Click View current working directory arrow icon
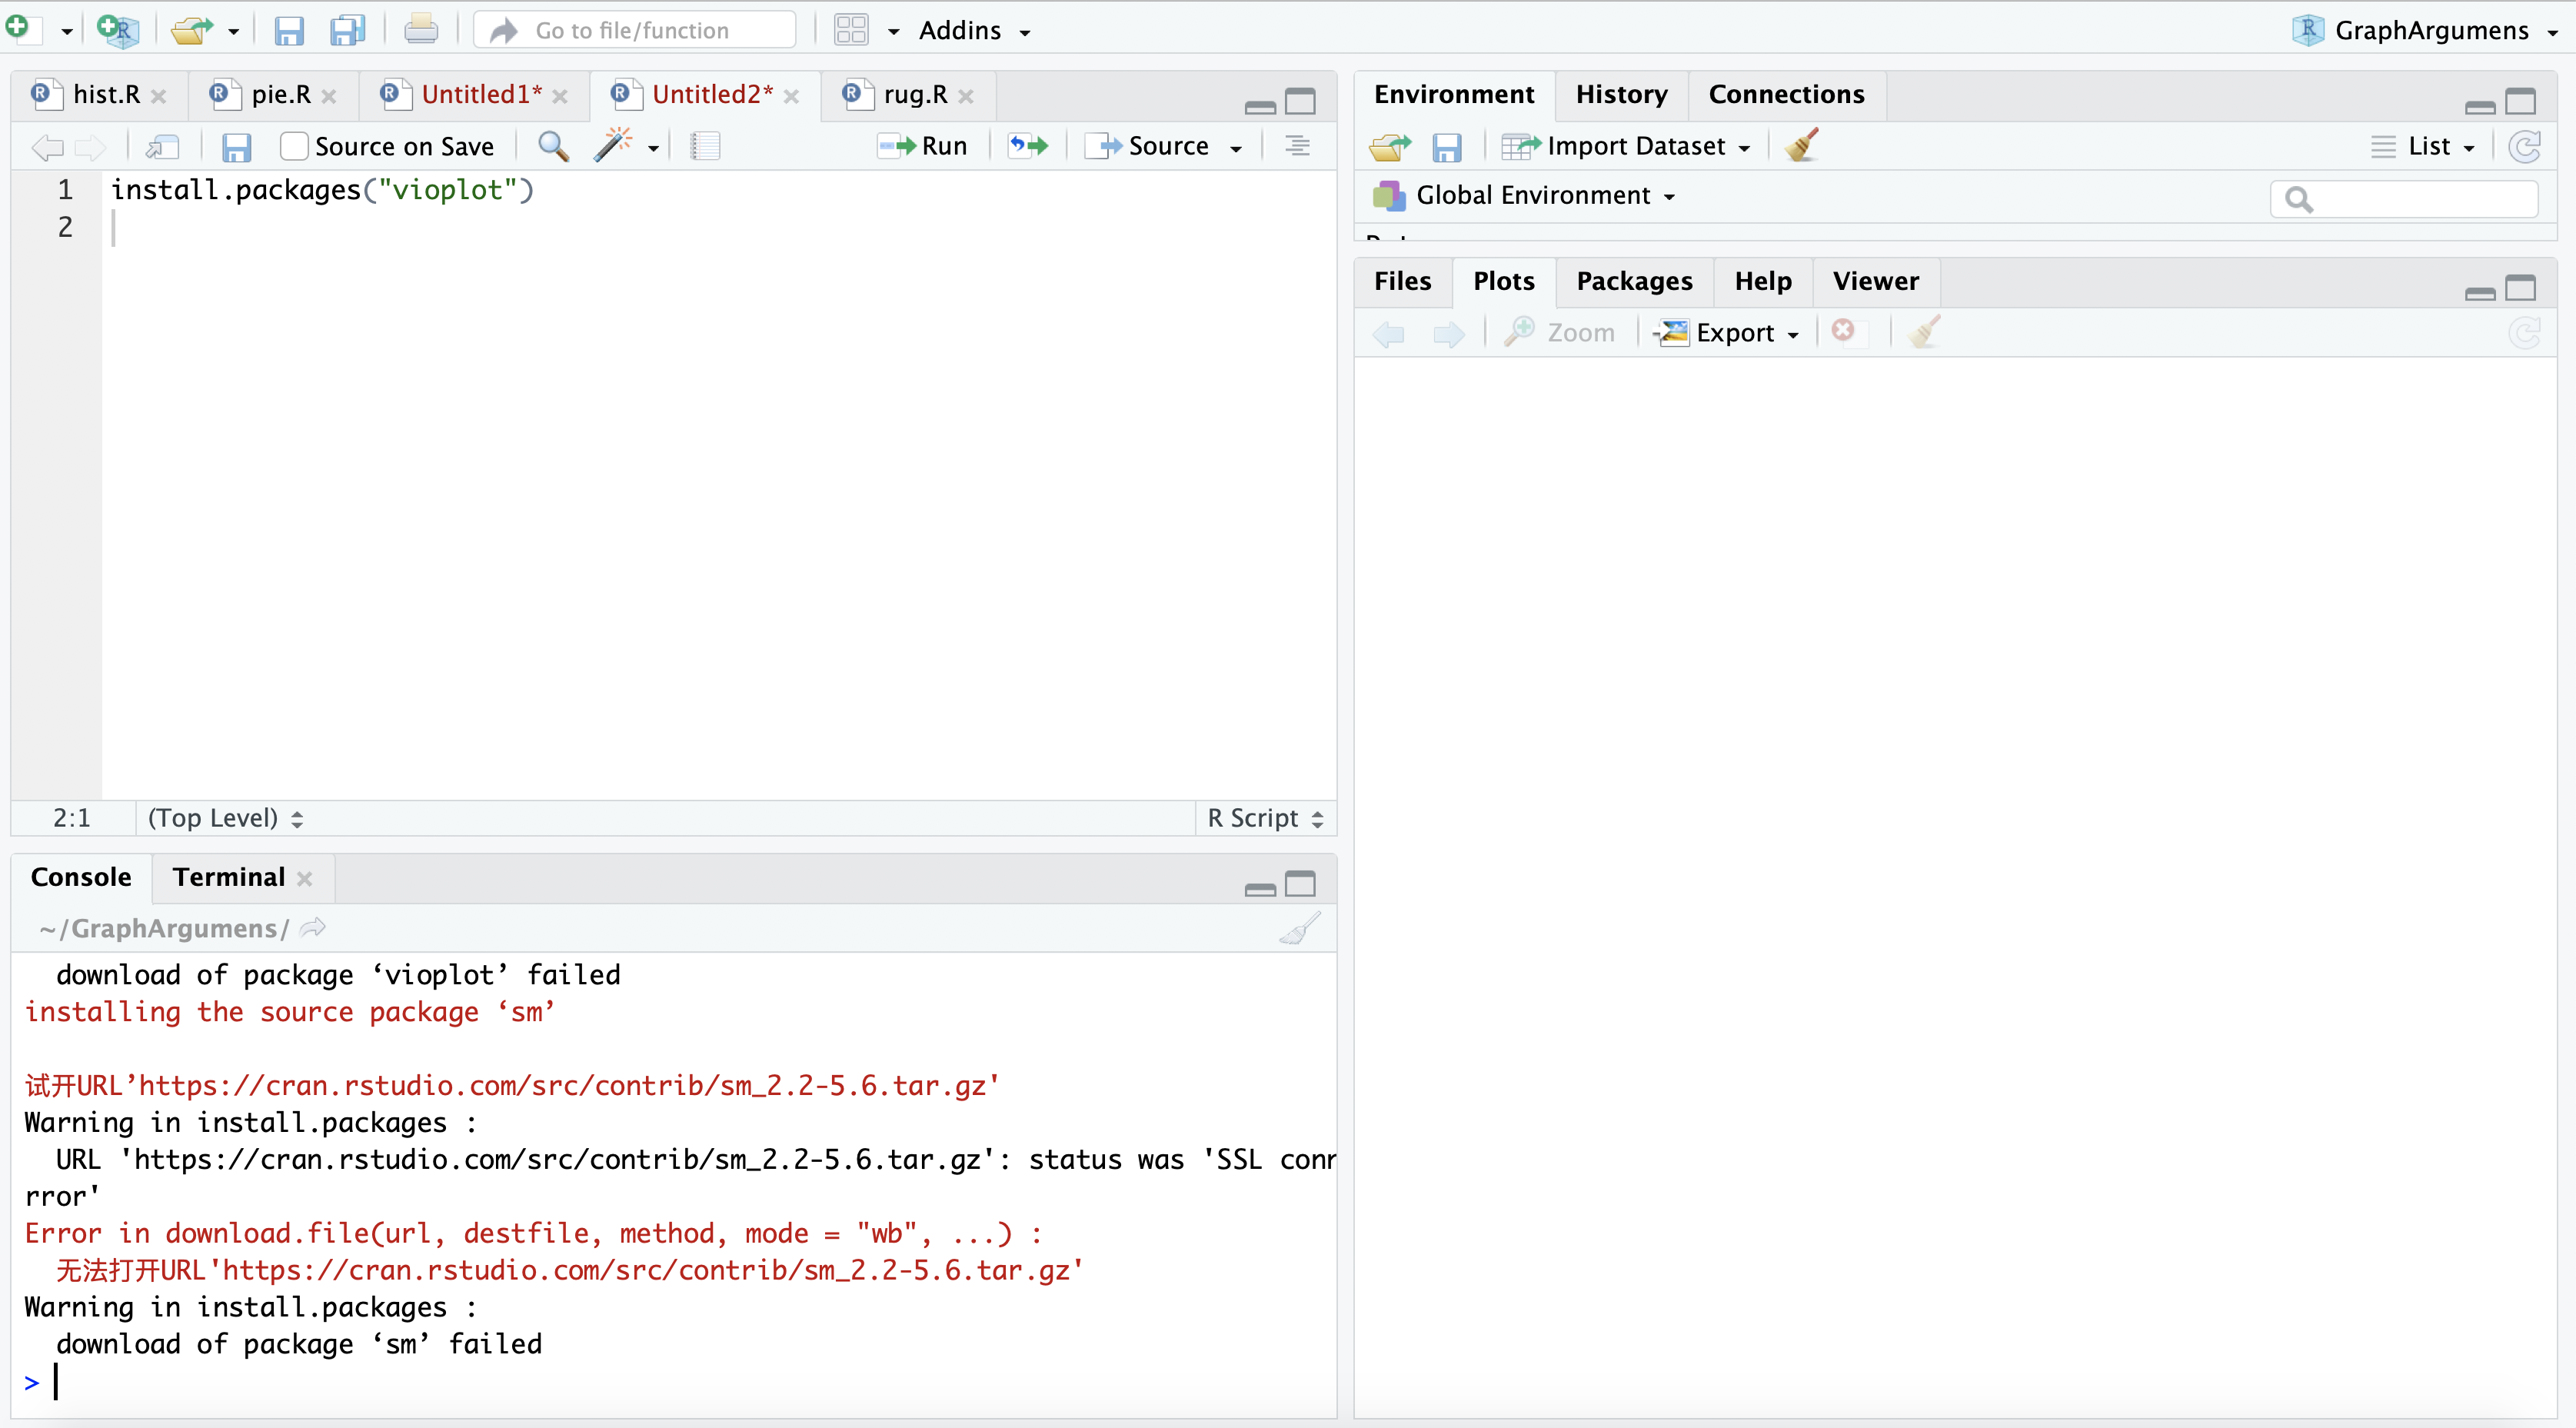The height and width of the screenshot is (1428, 2576). click(x=313, y=928)
